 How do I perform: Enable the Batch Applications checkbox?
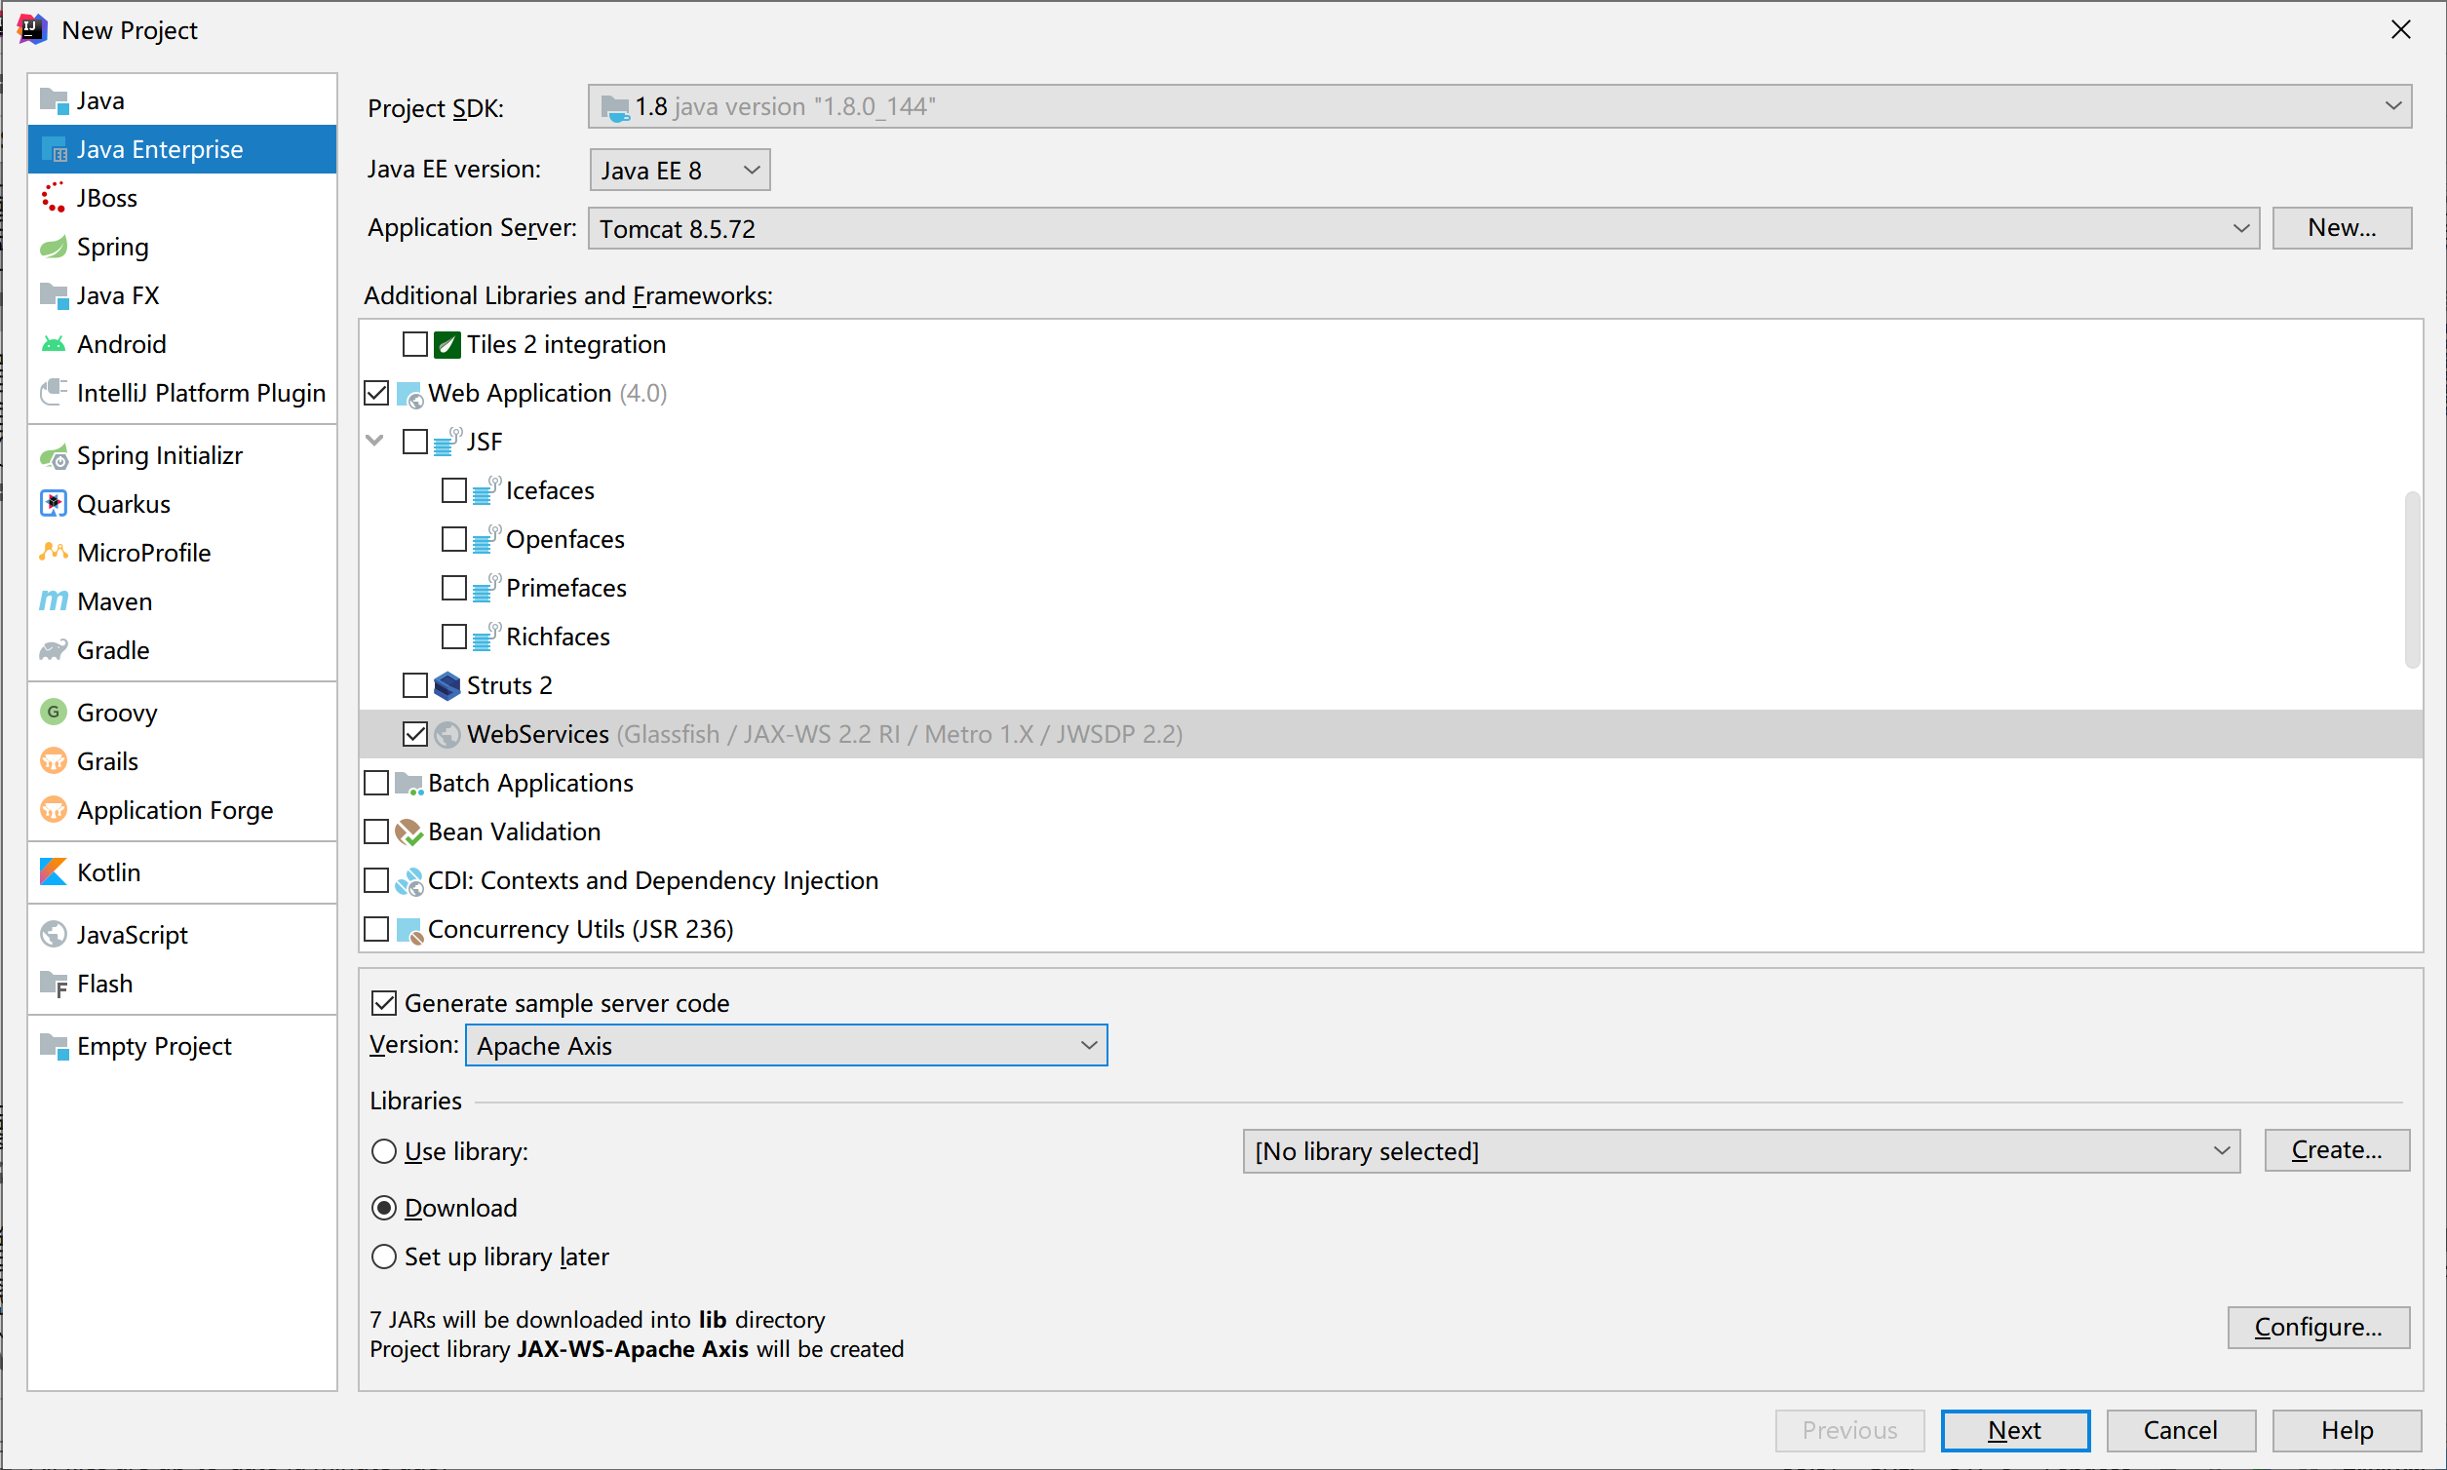[376, 783]
